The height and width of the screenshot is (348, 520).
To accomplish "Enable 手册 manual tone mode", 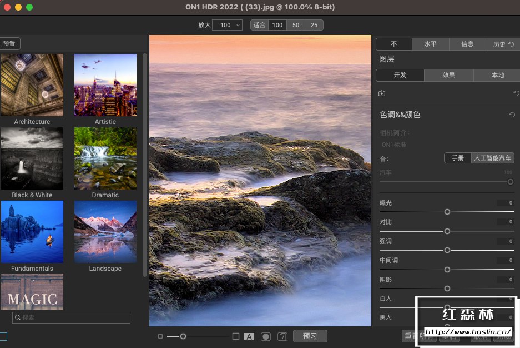I will tap(457, 158).
